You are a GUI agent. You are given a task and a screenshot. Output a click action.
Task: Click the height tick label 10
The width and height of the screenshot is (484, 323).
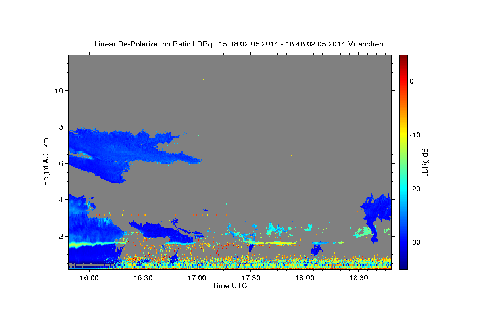58,91
